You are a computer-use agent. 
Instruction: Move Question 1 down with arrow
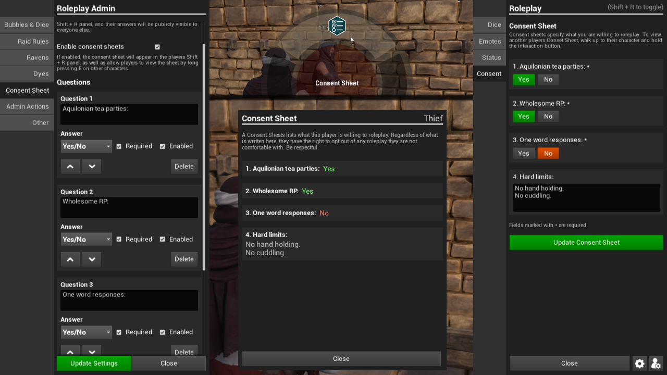pyautogui.click(x=92, y=166)
